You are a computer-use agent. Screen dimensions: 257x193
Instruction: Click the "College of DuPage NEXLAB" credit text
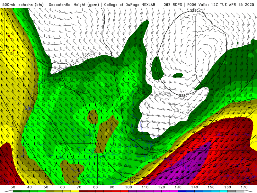130,5
